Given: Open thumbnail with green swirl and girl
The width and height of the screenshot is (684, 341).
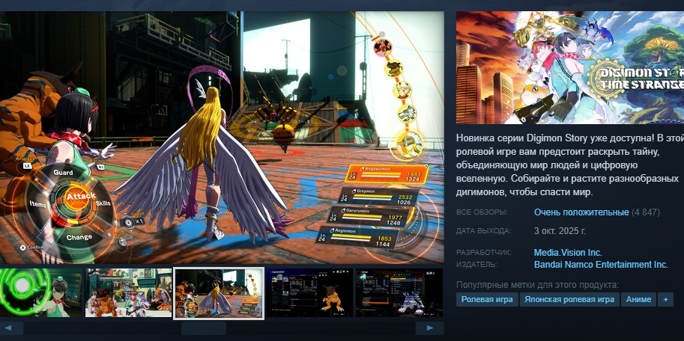Looking at the screenshot, I should (40, 293).
